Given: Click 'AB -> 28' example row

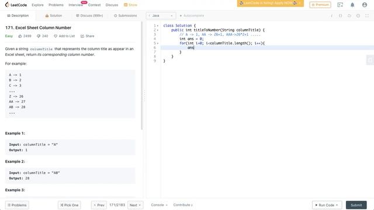Looking at the screenshot, I should (x=17, y=107).
